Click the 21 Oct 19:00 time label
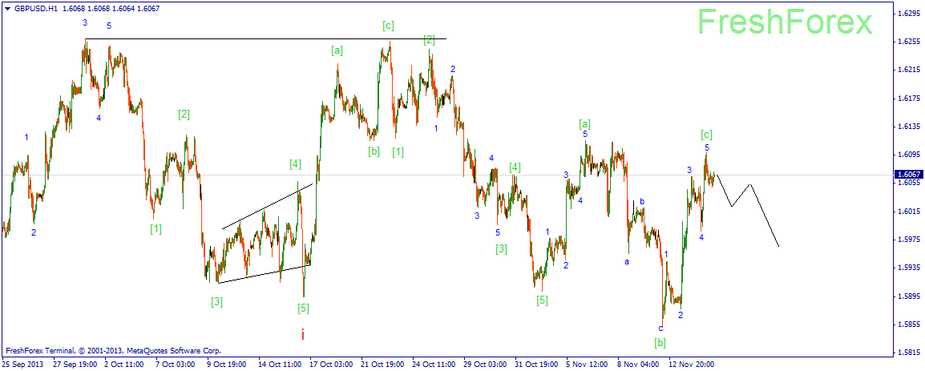Image resolution: width=925 pixels, height=371 pixels. tap(384, 365)
